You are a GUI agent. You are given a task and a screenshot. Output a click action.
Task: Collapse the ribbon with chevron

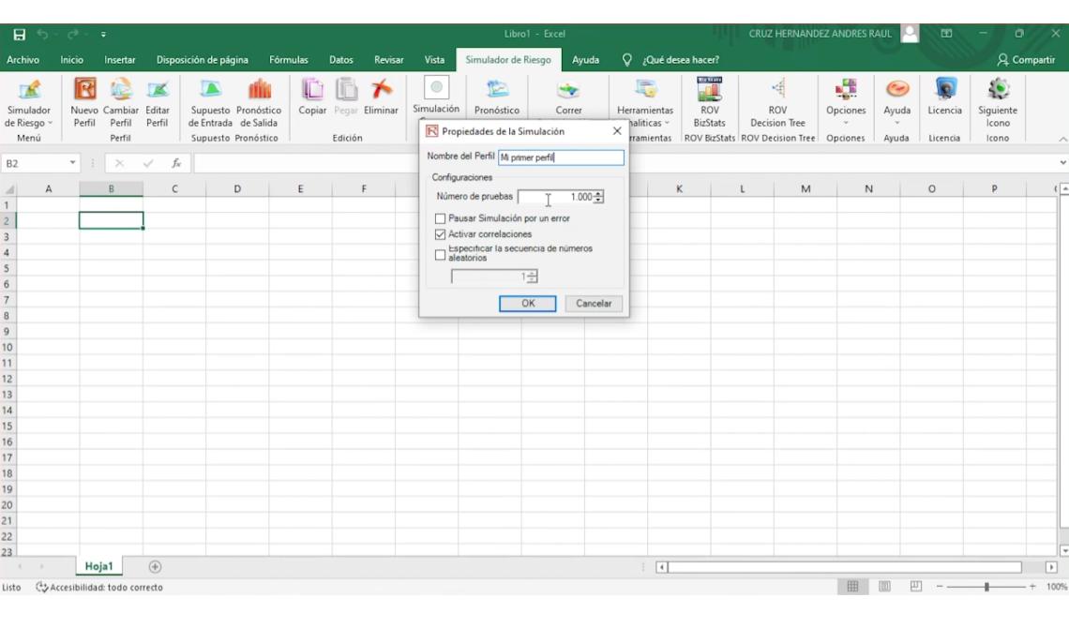[x=1062, y=139]
